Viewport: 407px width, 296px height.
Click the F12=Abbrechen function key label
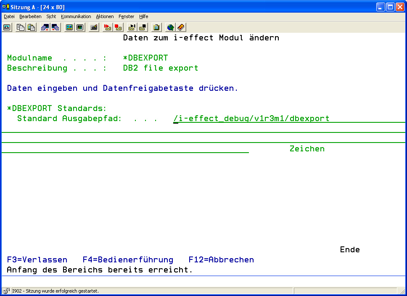tap(221, 260)
